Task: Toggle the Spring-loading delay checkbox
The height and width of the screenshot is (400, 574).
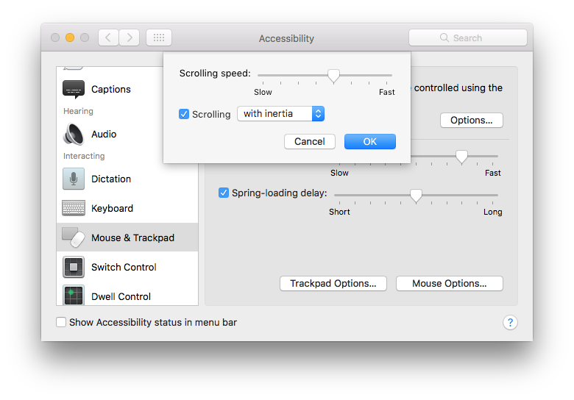Action: [224, 193]
